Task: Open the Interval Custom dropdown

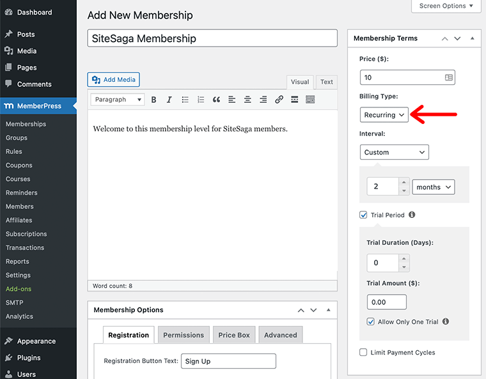Action: [394, 152]
